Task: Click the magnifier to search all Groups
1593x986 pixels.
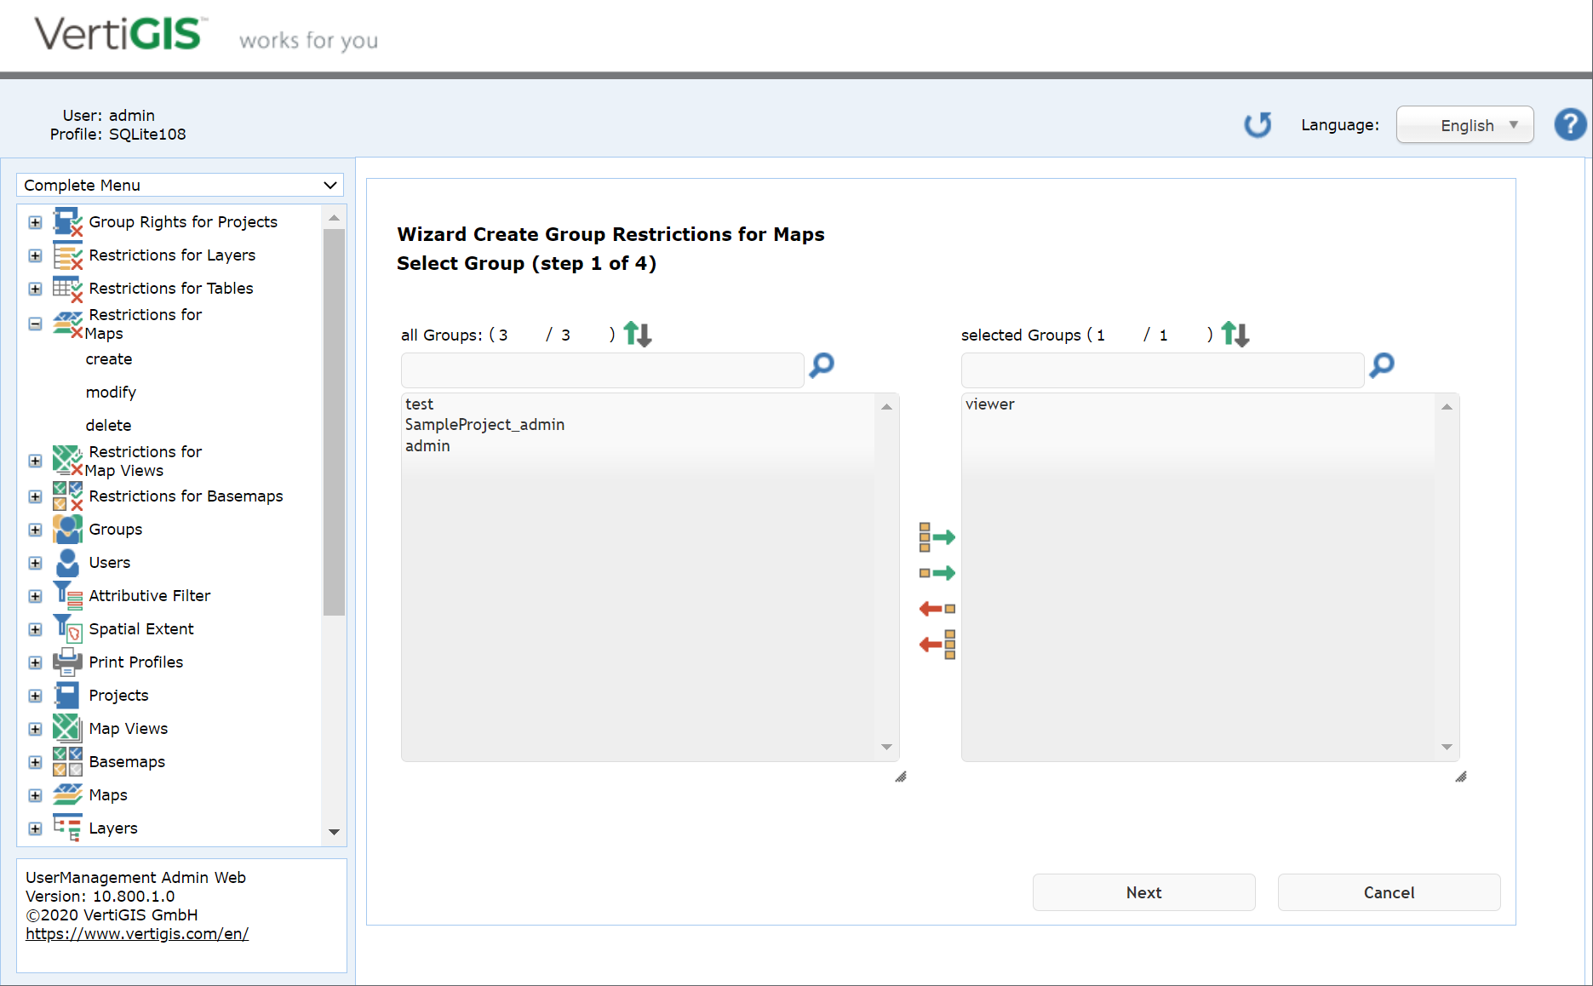Action: pyautogui.click(x=820, y=366)
